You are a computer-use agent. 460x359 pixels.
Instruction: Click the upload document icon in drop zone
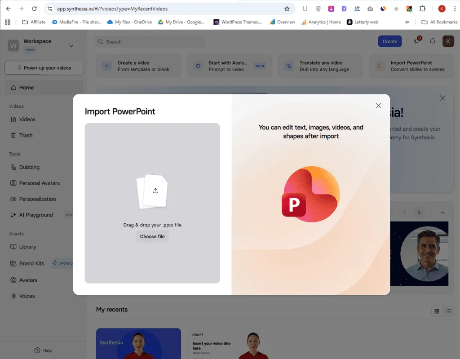(x=153, y=191)
